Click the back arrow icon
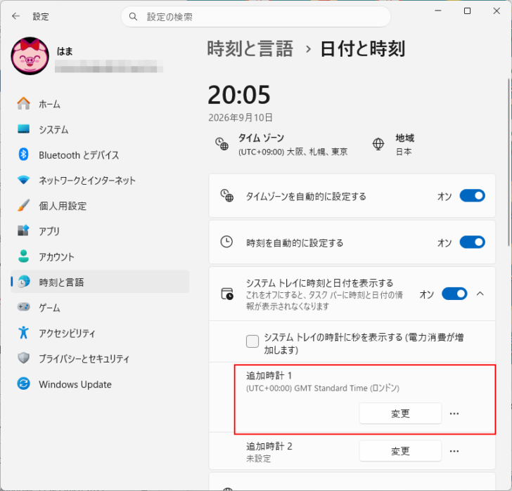This screenshot has width=512, height=491. [x=15, y=16]
